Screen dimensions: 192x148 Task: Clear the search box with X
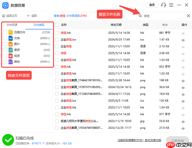pos(188,16)
